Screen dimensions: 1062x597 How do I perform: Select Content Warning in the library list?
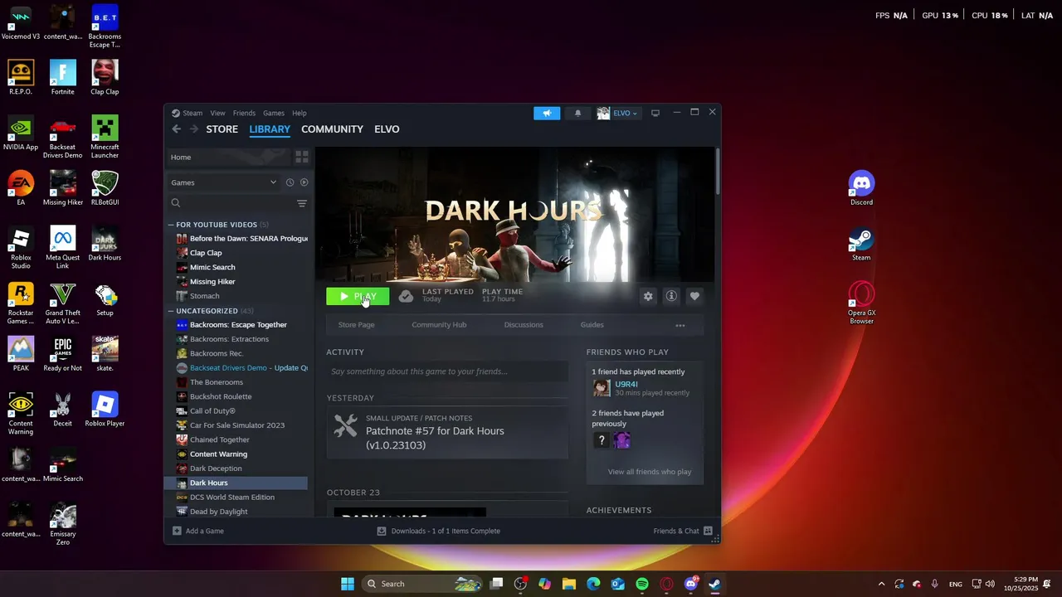coord(218,454)
